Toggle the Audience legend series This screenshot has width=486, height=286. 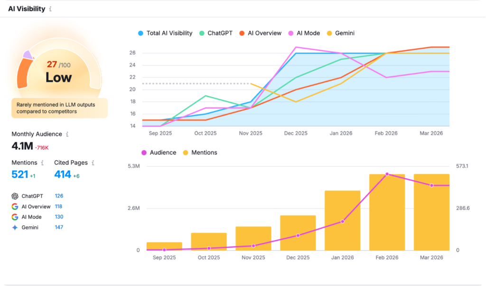coord(159,152)
